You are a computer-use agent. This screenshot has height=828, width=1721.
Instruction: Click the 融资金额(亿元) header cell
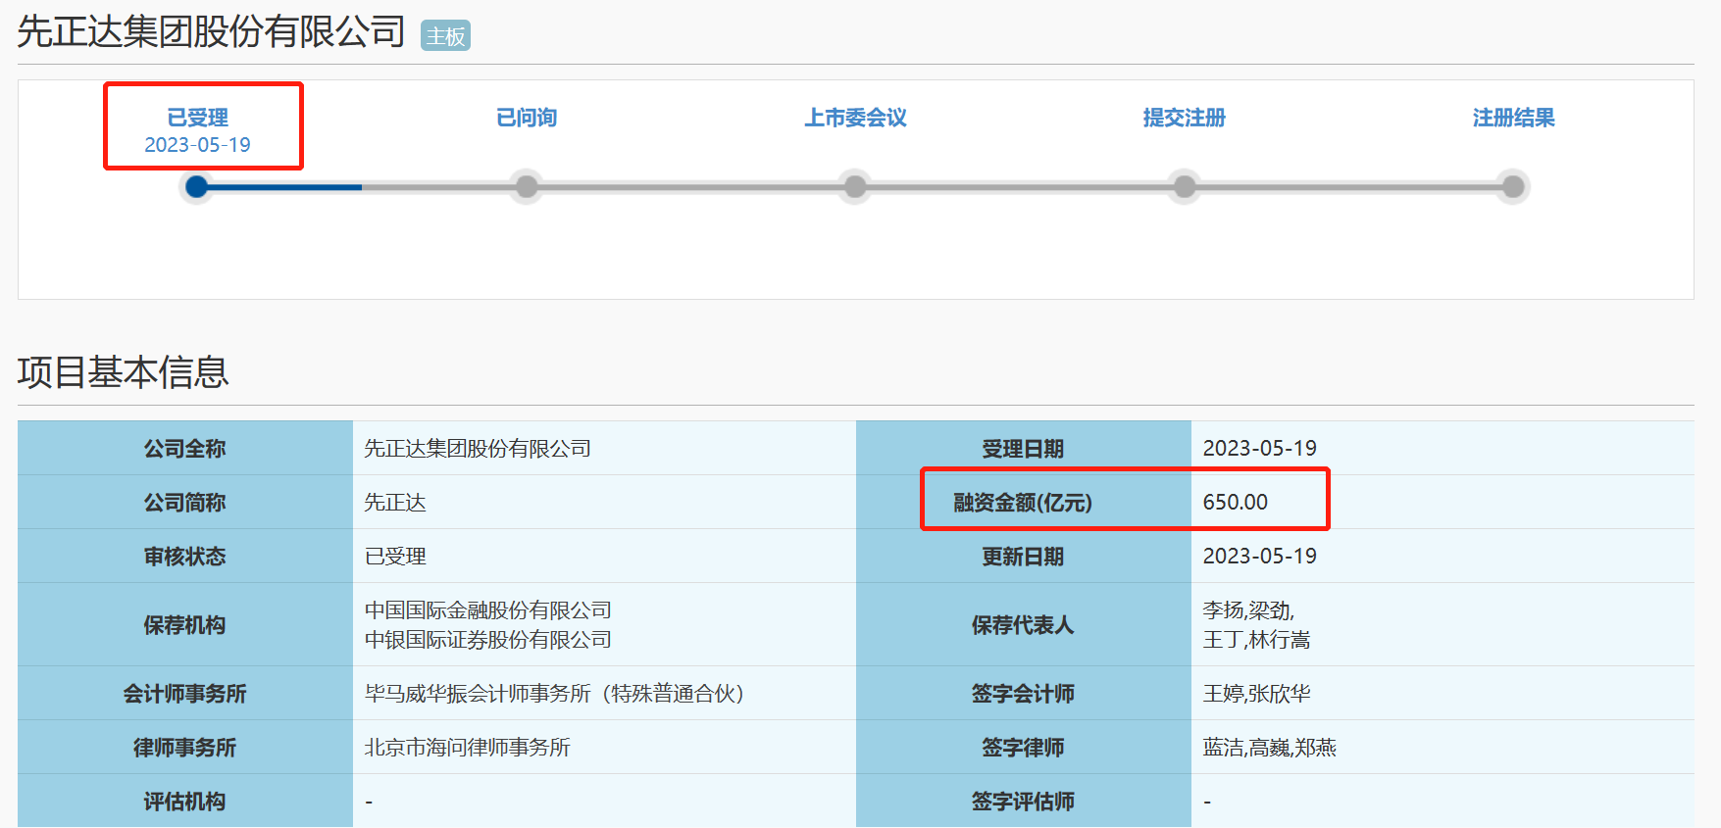tap(1023, 503)
